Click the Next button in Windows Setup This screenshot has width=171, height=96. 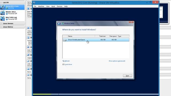tap(127, 76)
